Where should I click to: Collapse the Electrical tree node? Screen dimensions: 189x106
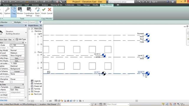(x=32, y=31)
